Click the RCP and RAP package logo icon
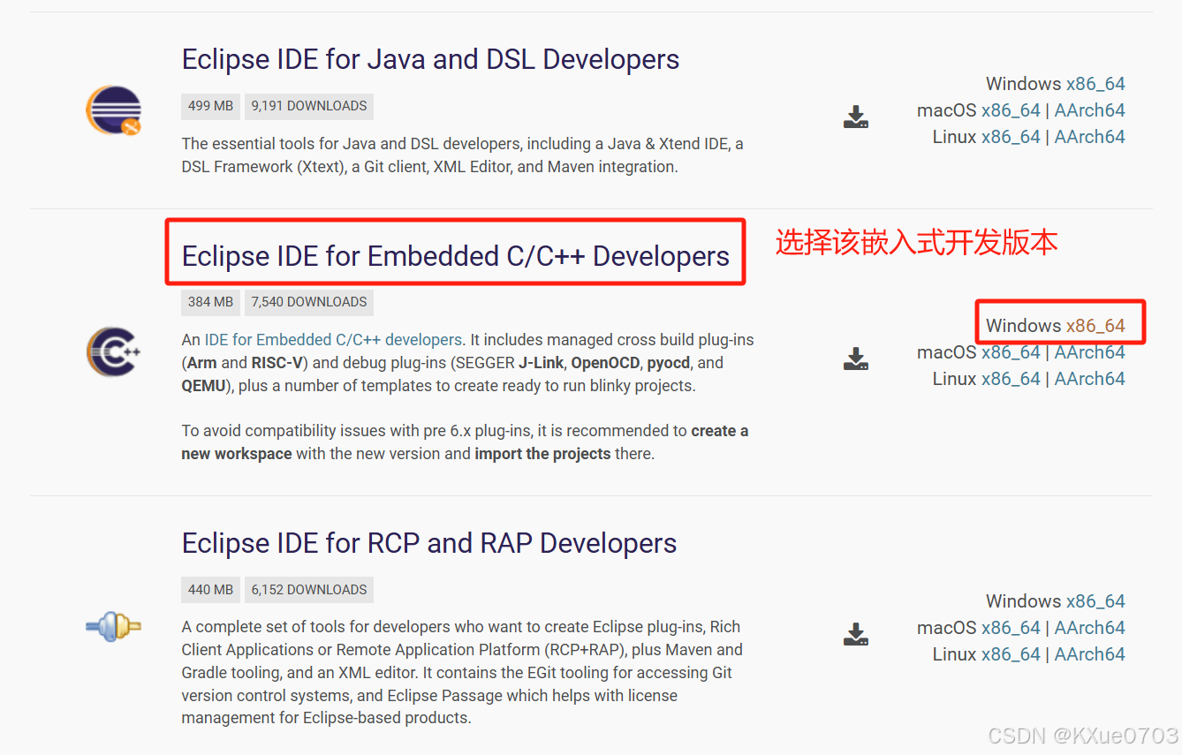Image resolution: width=1182 pixels, height=755 pixels. [114, 627]
